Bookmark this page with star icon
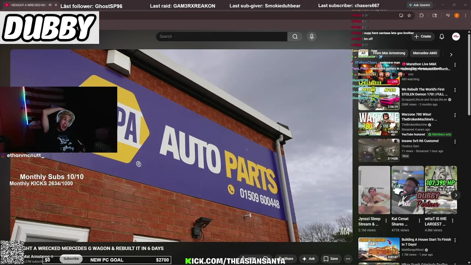This screenshot has width=471, height=265. (x=409, y=15)
